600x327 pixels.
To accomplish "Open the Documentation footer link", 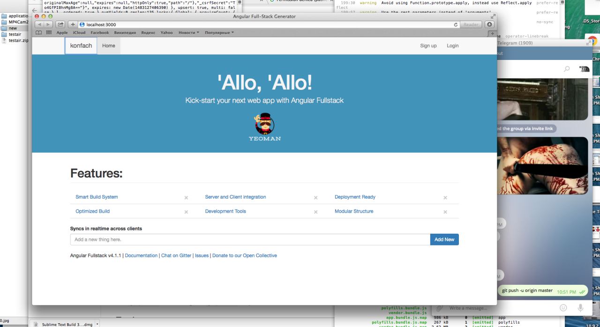I will click(141, 256).
